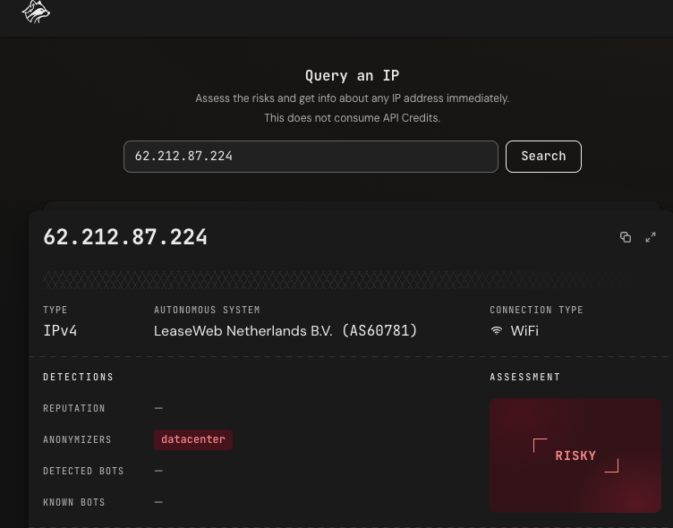Image resolution: width=673 pixels, height=528 pixels.
Task: Click the REPUTATION row label
Action: click(x=73, y=408)
